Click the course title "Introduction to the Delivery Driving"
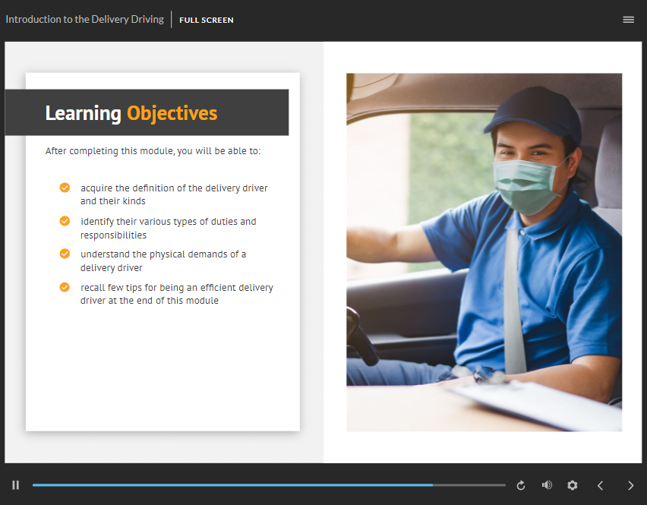Screen dimensions: 647x505 pyautogui.click(x=84, y=20)
